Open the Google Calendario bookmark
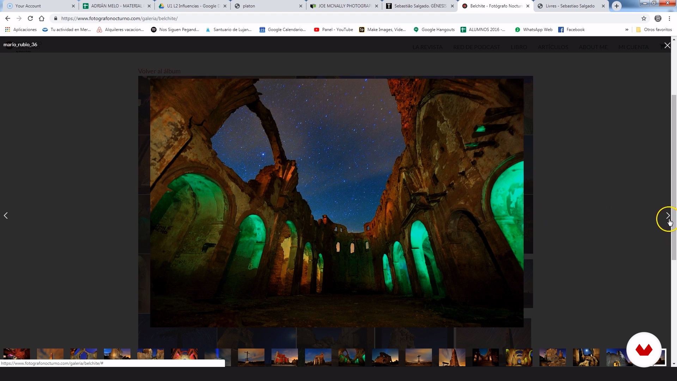 point(282,30)
